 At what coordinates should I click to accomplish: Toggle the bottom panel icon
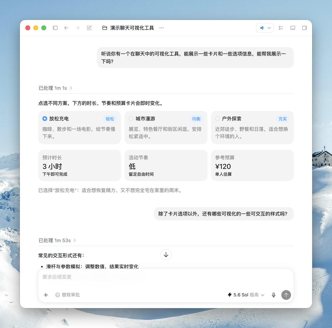(293, 28)
